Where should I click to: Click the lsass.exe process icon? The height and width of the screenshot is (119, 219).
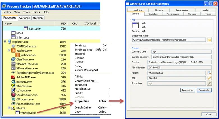point(26,28)
